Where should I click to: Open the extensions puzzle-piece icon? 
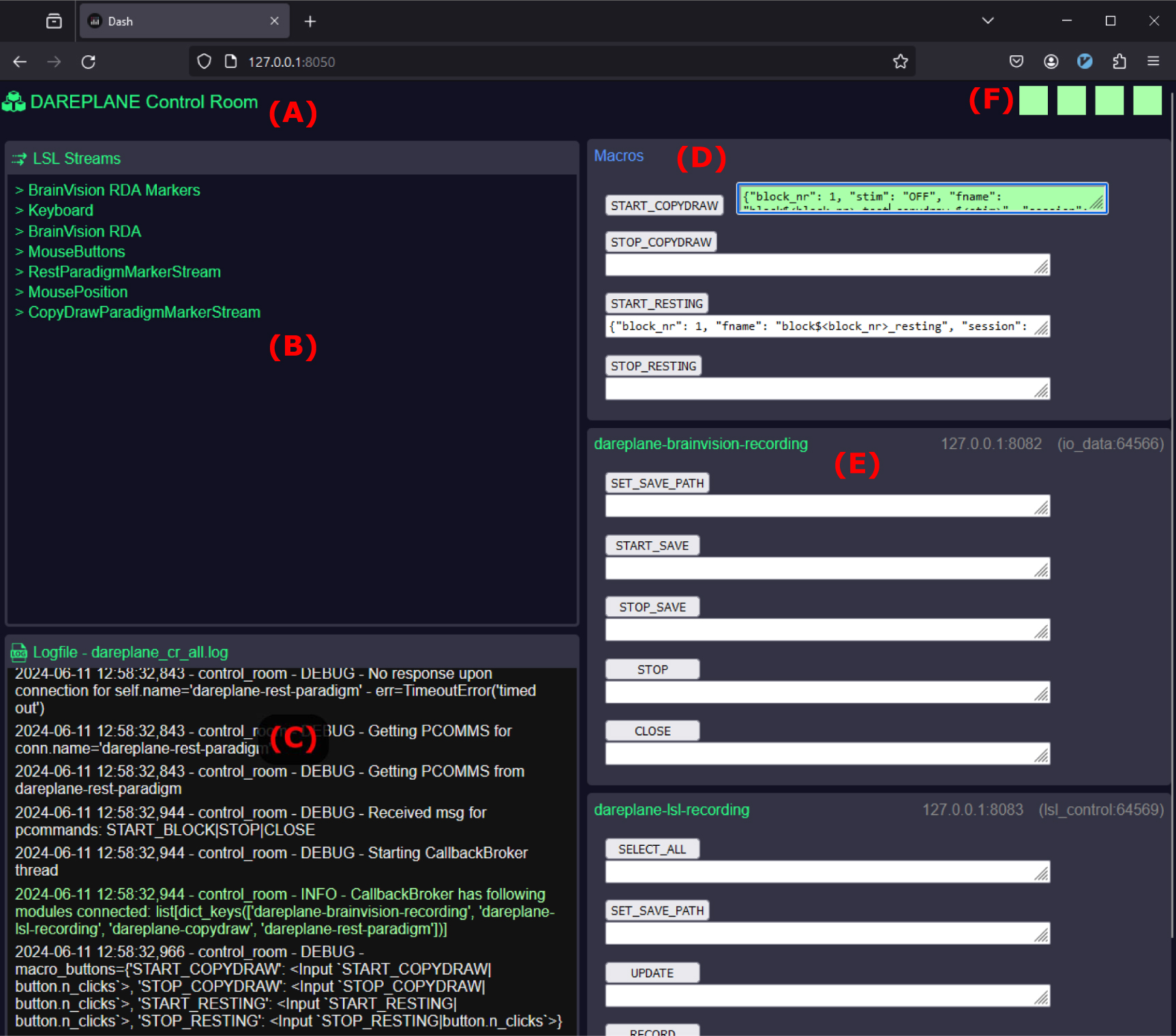point(1119,61)
